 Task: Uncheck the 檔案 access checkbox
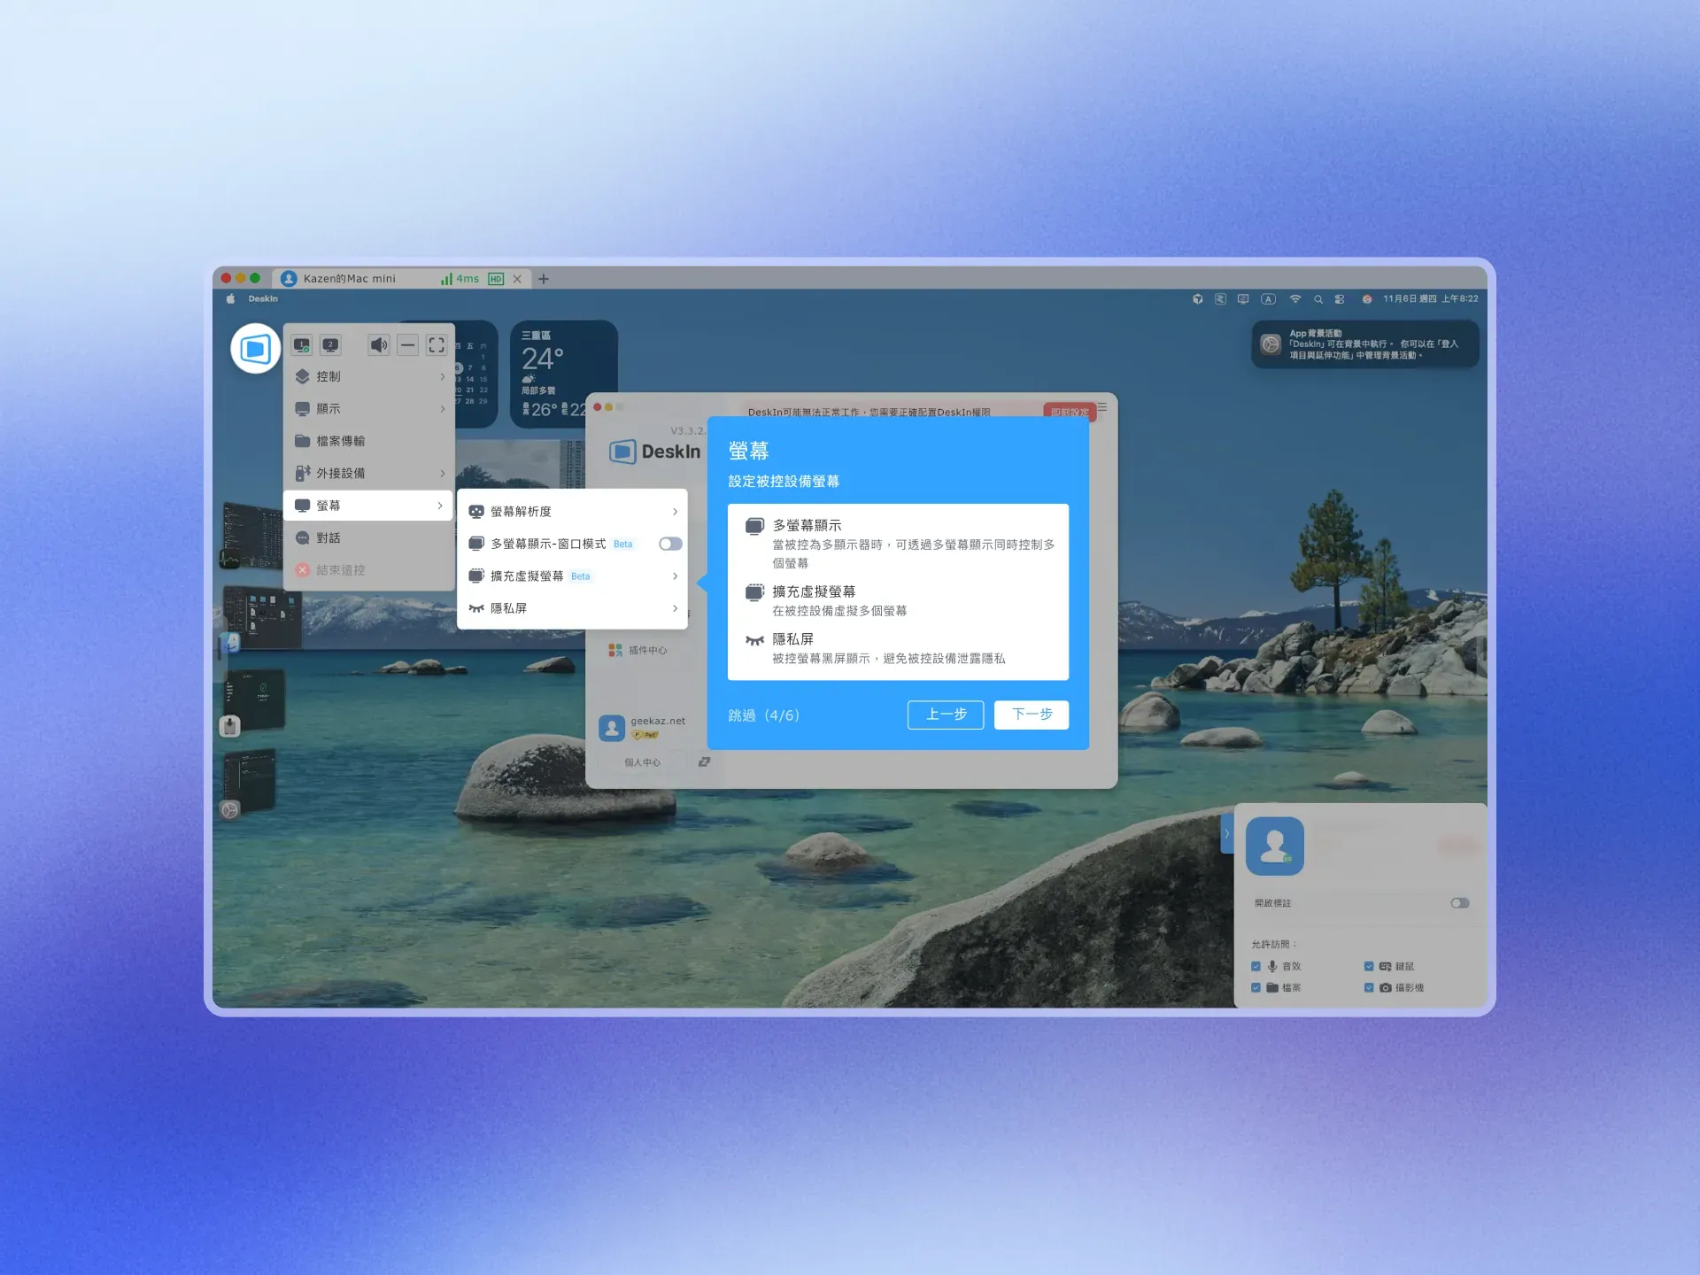click(1256, 987)
